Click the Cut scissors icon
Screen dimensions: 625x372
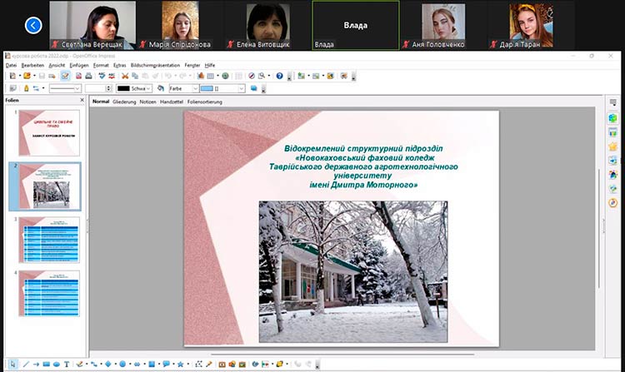125,76
